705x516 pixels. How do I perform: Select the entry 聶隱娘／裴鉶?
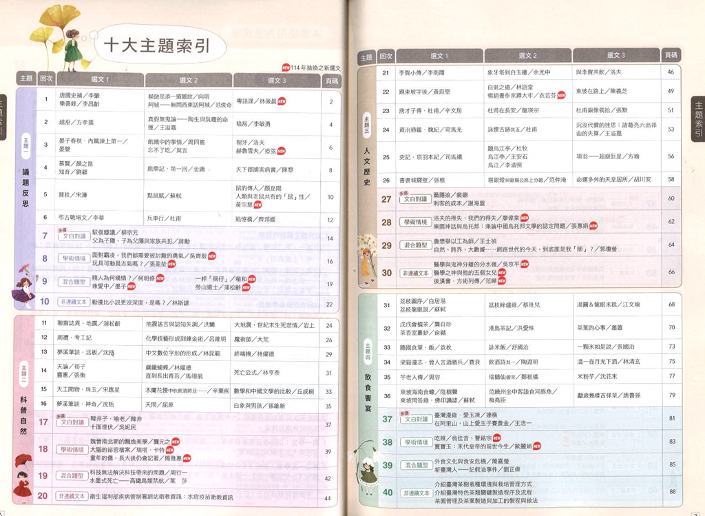pyautogui.click(x=450, y=195)
